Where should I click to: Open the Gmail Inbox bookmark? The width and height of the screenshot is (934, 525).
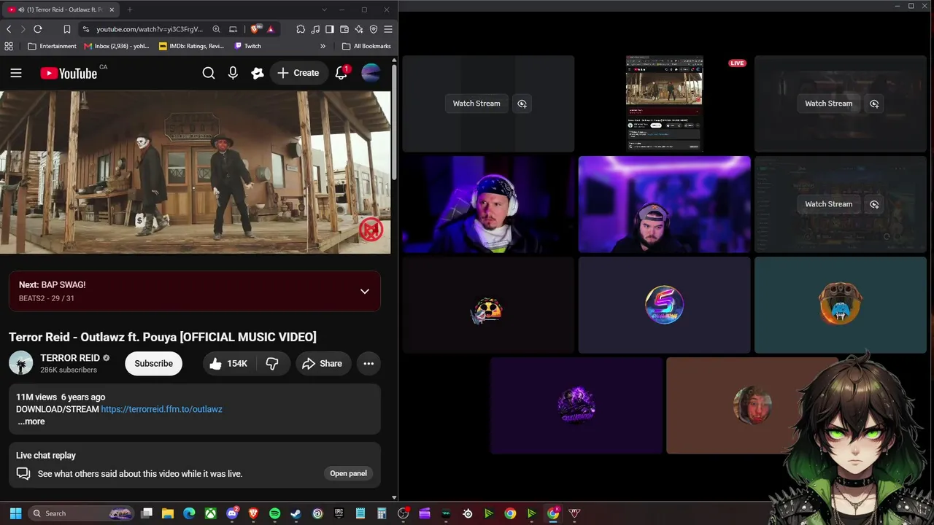pyautogui.click(x=117, y=46)
